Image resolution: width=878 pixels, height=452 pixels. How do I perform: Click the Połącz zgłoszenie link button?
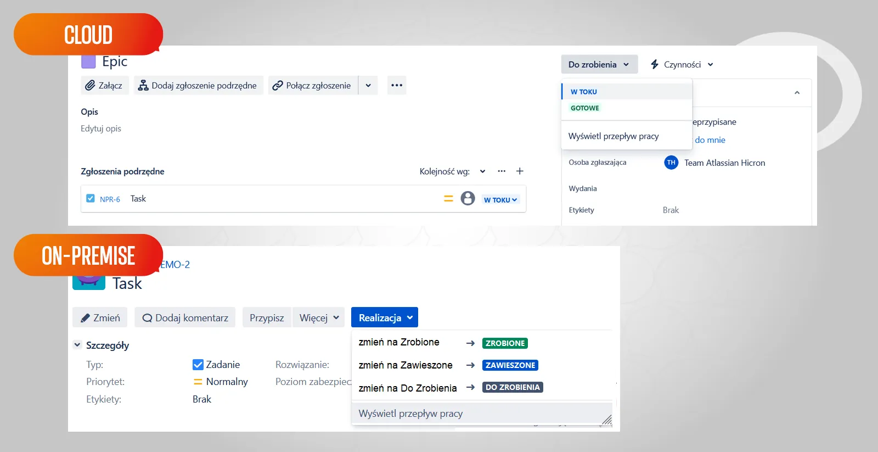click(x=313, y=85)
